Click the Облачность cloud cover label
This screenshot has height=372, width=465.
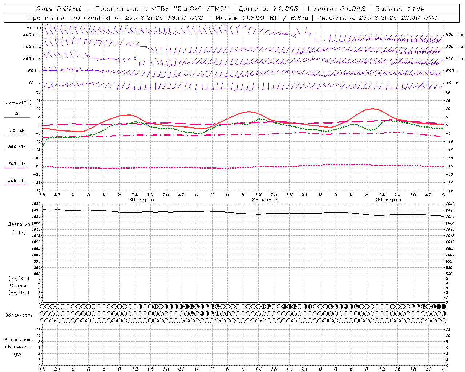(x=19, y=315)
